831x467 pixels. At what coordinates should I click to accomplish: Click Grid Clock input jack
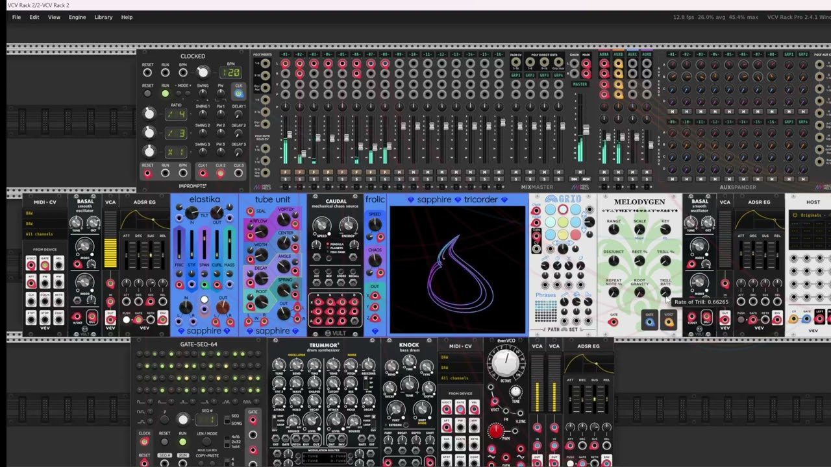pyautogui.click(x=536, y=212)
